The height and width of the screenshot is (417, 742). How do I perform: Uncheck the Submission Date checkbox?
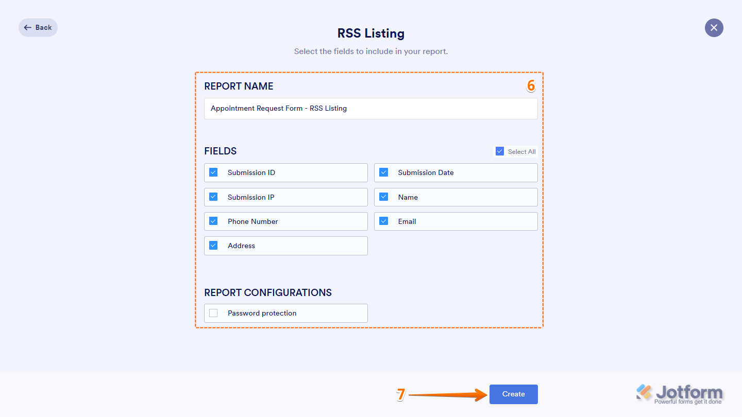[383, 172]
